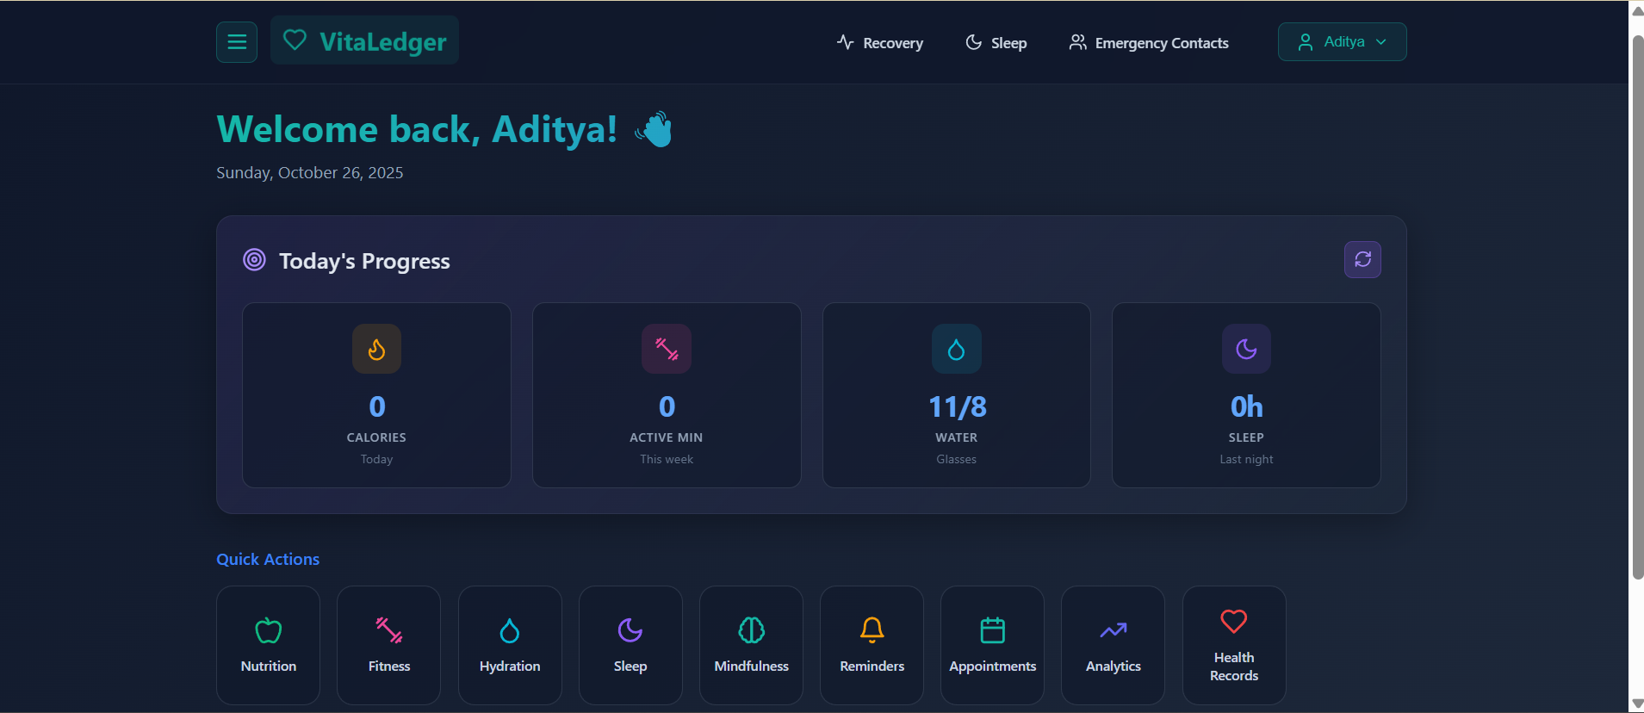
Task: Click the sleep moon icon in progress
Action: pyautogui.click(x=1246, y=349)
